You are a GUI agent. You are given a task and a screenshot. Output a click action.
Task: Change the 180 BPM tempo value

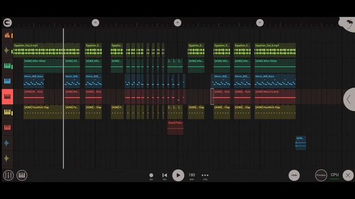coord(191,176)
